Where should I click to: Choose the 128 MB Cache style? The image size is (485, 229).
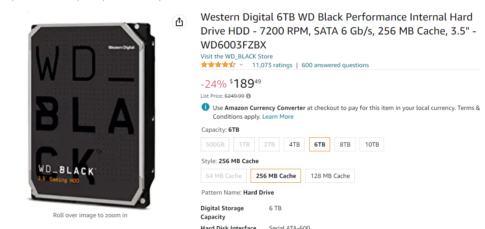330,176
